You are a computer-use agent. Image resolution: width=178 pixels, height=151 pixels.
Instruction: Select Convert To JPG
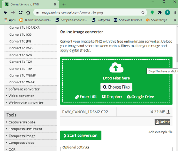coord(20,42)
